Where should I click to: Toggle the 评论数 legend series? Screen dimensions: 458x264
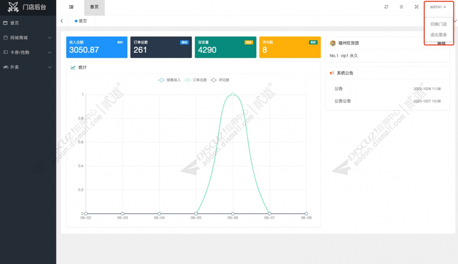[219, 80]
